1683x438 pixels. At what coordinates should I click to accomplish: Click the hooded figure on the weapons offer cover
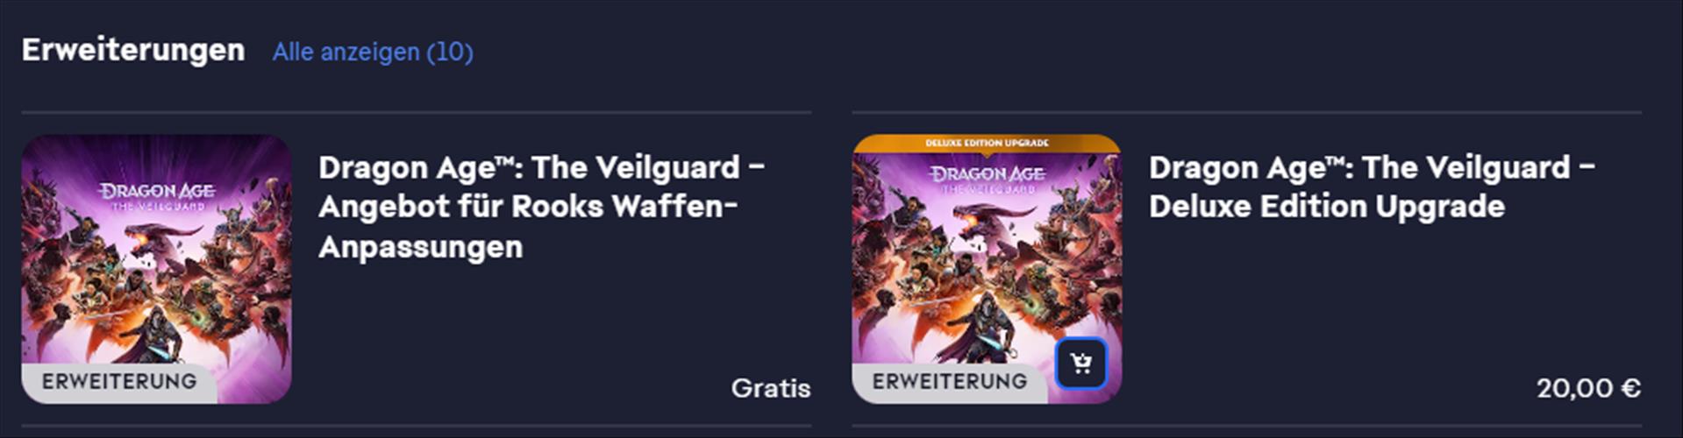(x=155, y=331)
